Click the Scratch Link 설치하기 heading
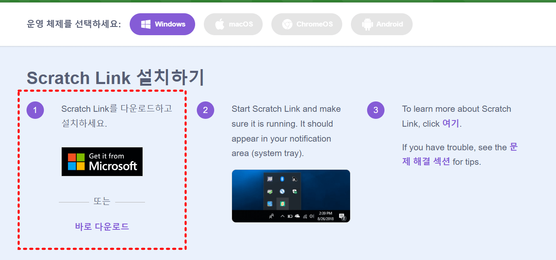Screen dimensions: 556x260 116,78
